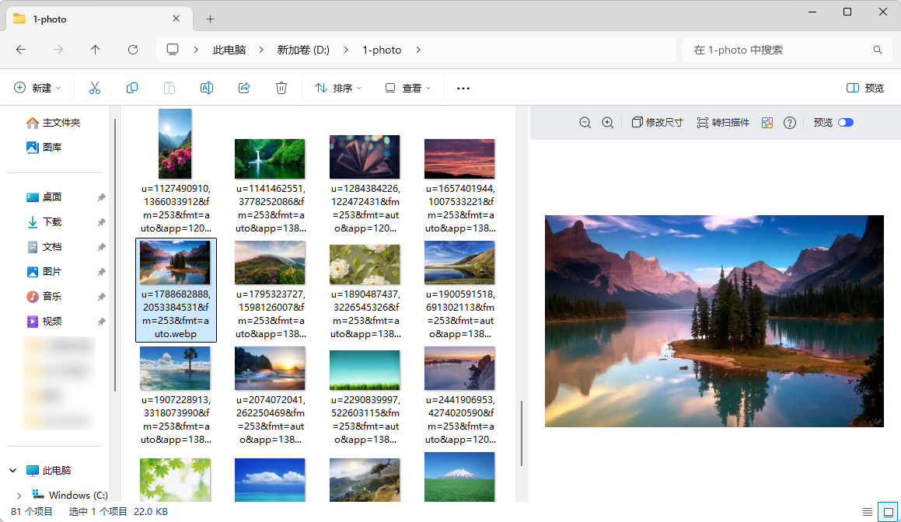Open the 排序 sort options dropdown
The height and width of the screenshot is (522, 901).
click(x=337, y=87)
